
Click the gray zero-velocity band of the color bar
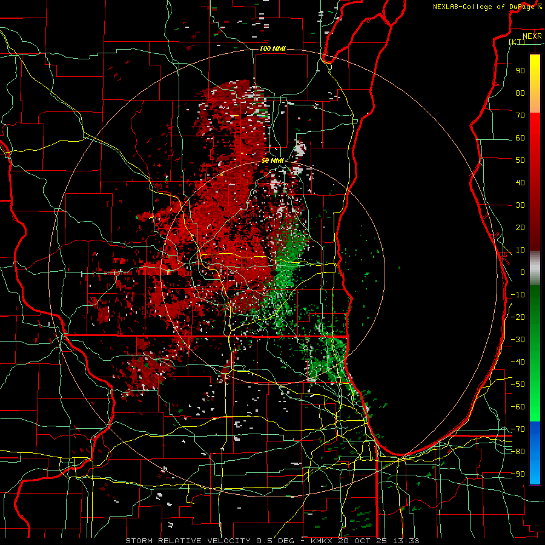click(535, 268)
